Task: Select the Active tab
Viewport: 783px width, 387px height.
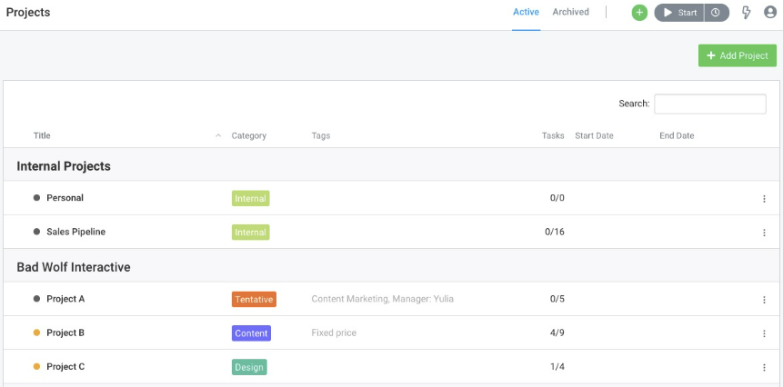Action: [x=526, y=12]
